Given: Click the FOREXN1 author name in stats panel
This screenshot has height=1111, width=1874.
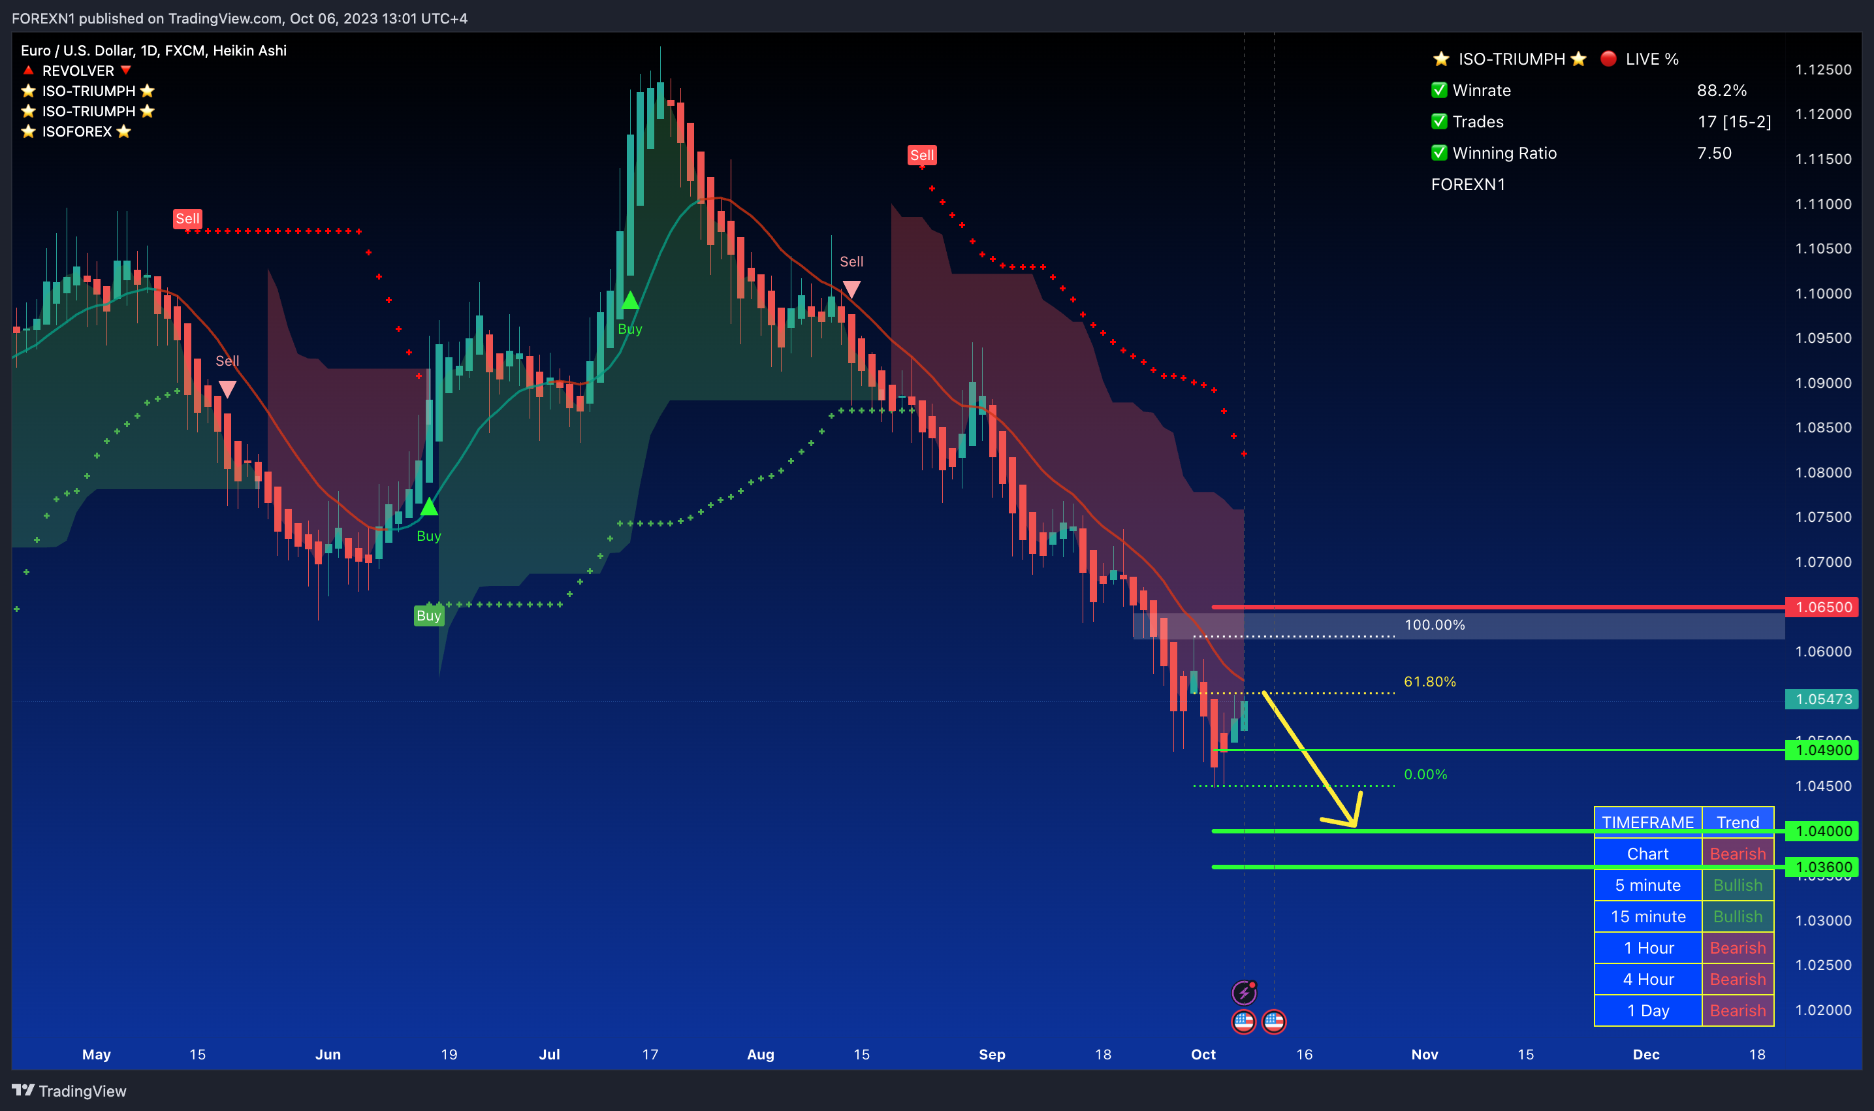Looking at the screenshot, I should [x=1468, y=184].
